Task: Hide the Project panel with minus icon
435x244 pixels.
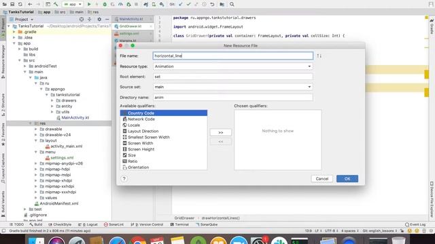Action: [107, 20]
